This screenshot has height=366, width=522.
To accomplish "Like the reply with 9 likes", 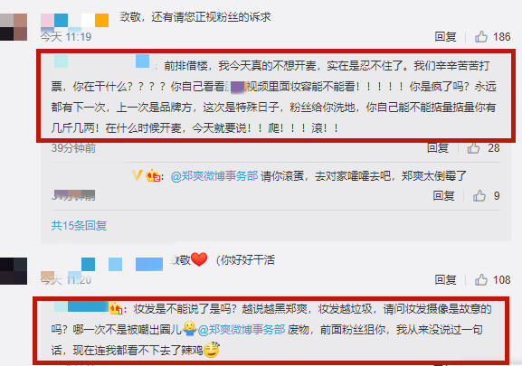I will (x=479, y=196).
